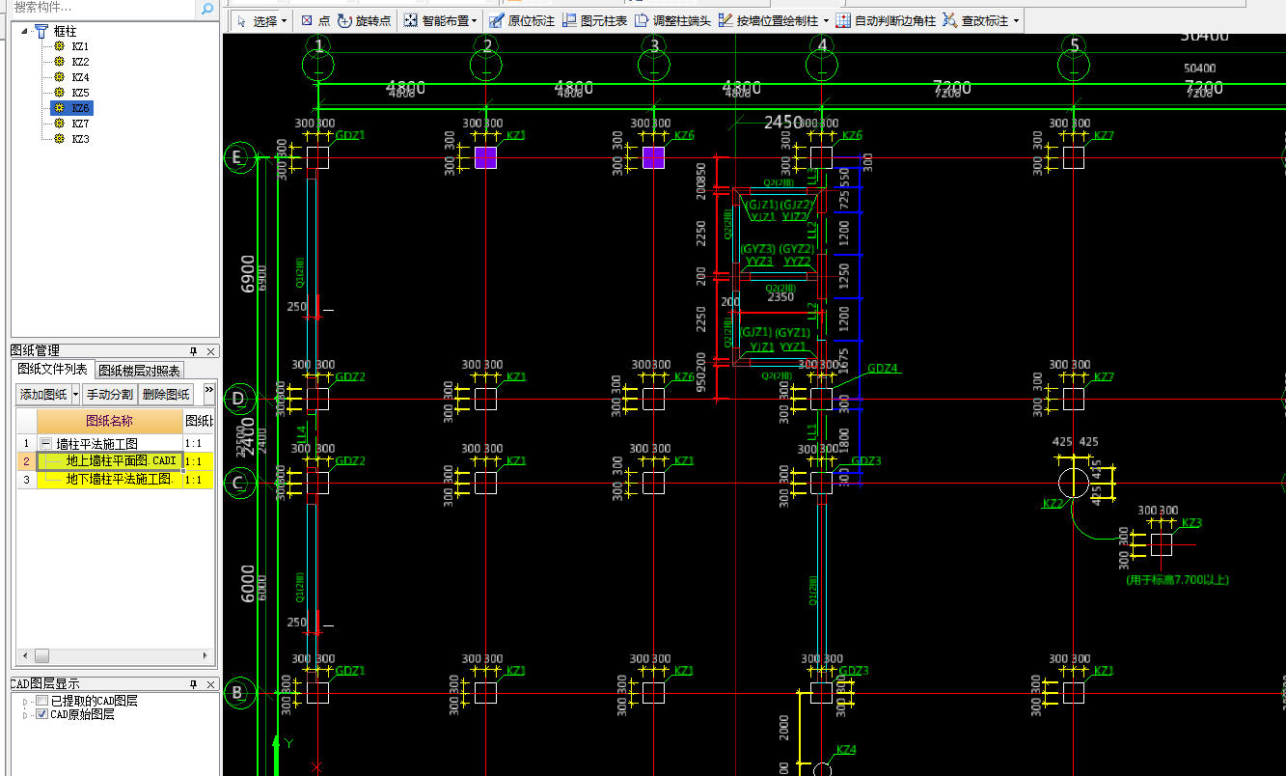Choose the 旋转点 rotate point tool
1286x776 pixels.
coord(365,20)
